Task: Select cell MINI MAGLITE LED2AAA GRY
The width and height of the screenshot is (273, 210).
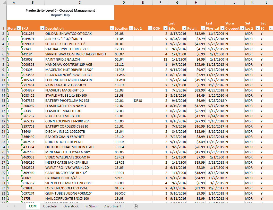Action: point(79,152)
